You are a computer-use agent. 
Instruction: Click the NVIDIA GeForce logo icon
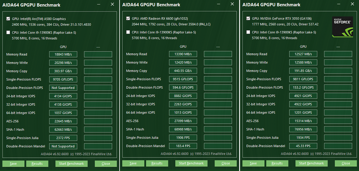pos(342,27)
